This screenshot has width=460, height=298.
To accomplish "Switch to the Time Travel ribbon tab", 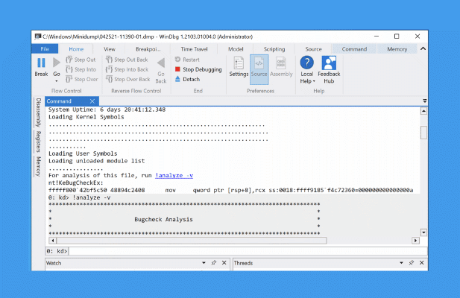I will 194,49.
